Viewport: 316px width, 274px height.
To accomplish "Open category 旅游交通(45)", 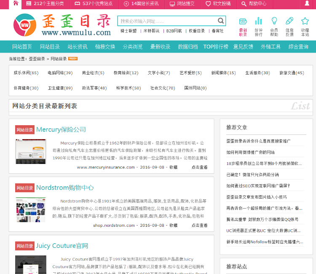I will [292, 73].
